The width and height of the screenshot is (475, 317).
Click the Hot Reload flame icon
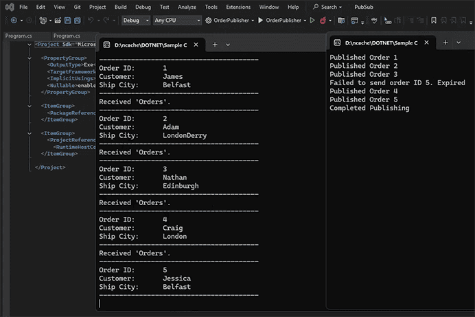[323, 21]
